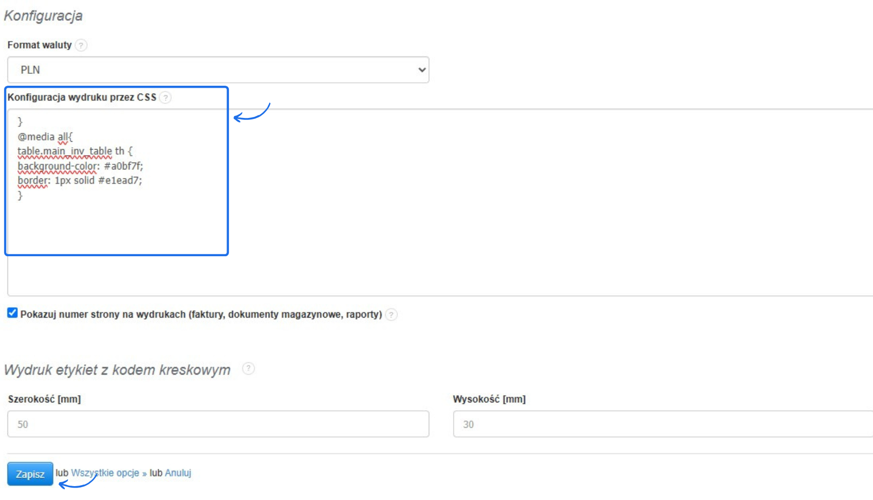Click the table.main_inv_table th CSS line
873x500 pixels.
pyautogui.click(x=75, y=151)
